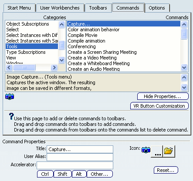The image size is (193, 181).
Task: Click the camera icon next to the Icon label
Action: tap(146, 150)
